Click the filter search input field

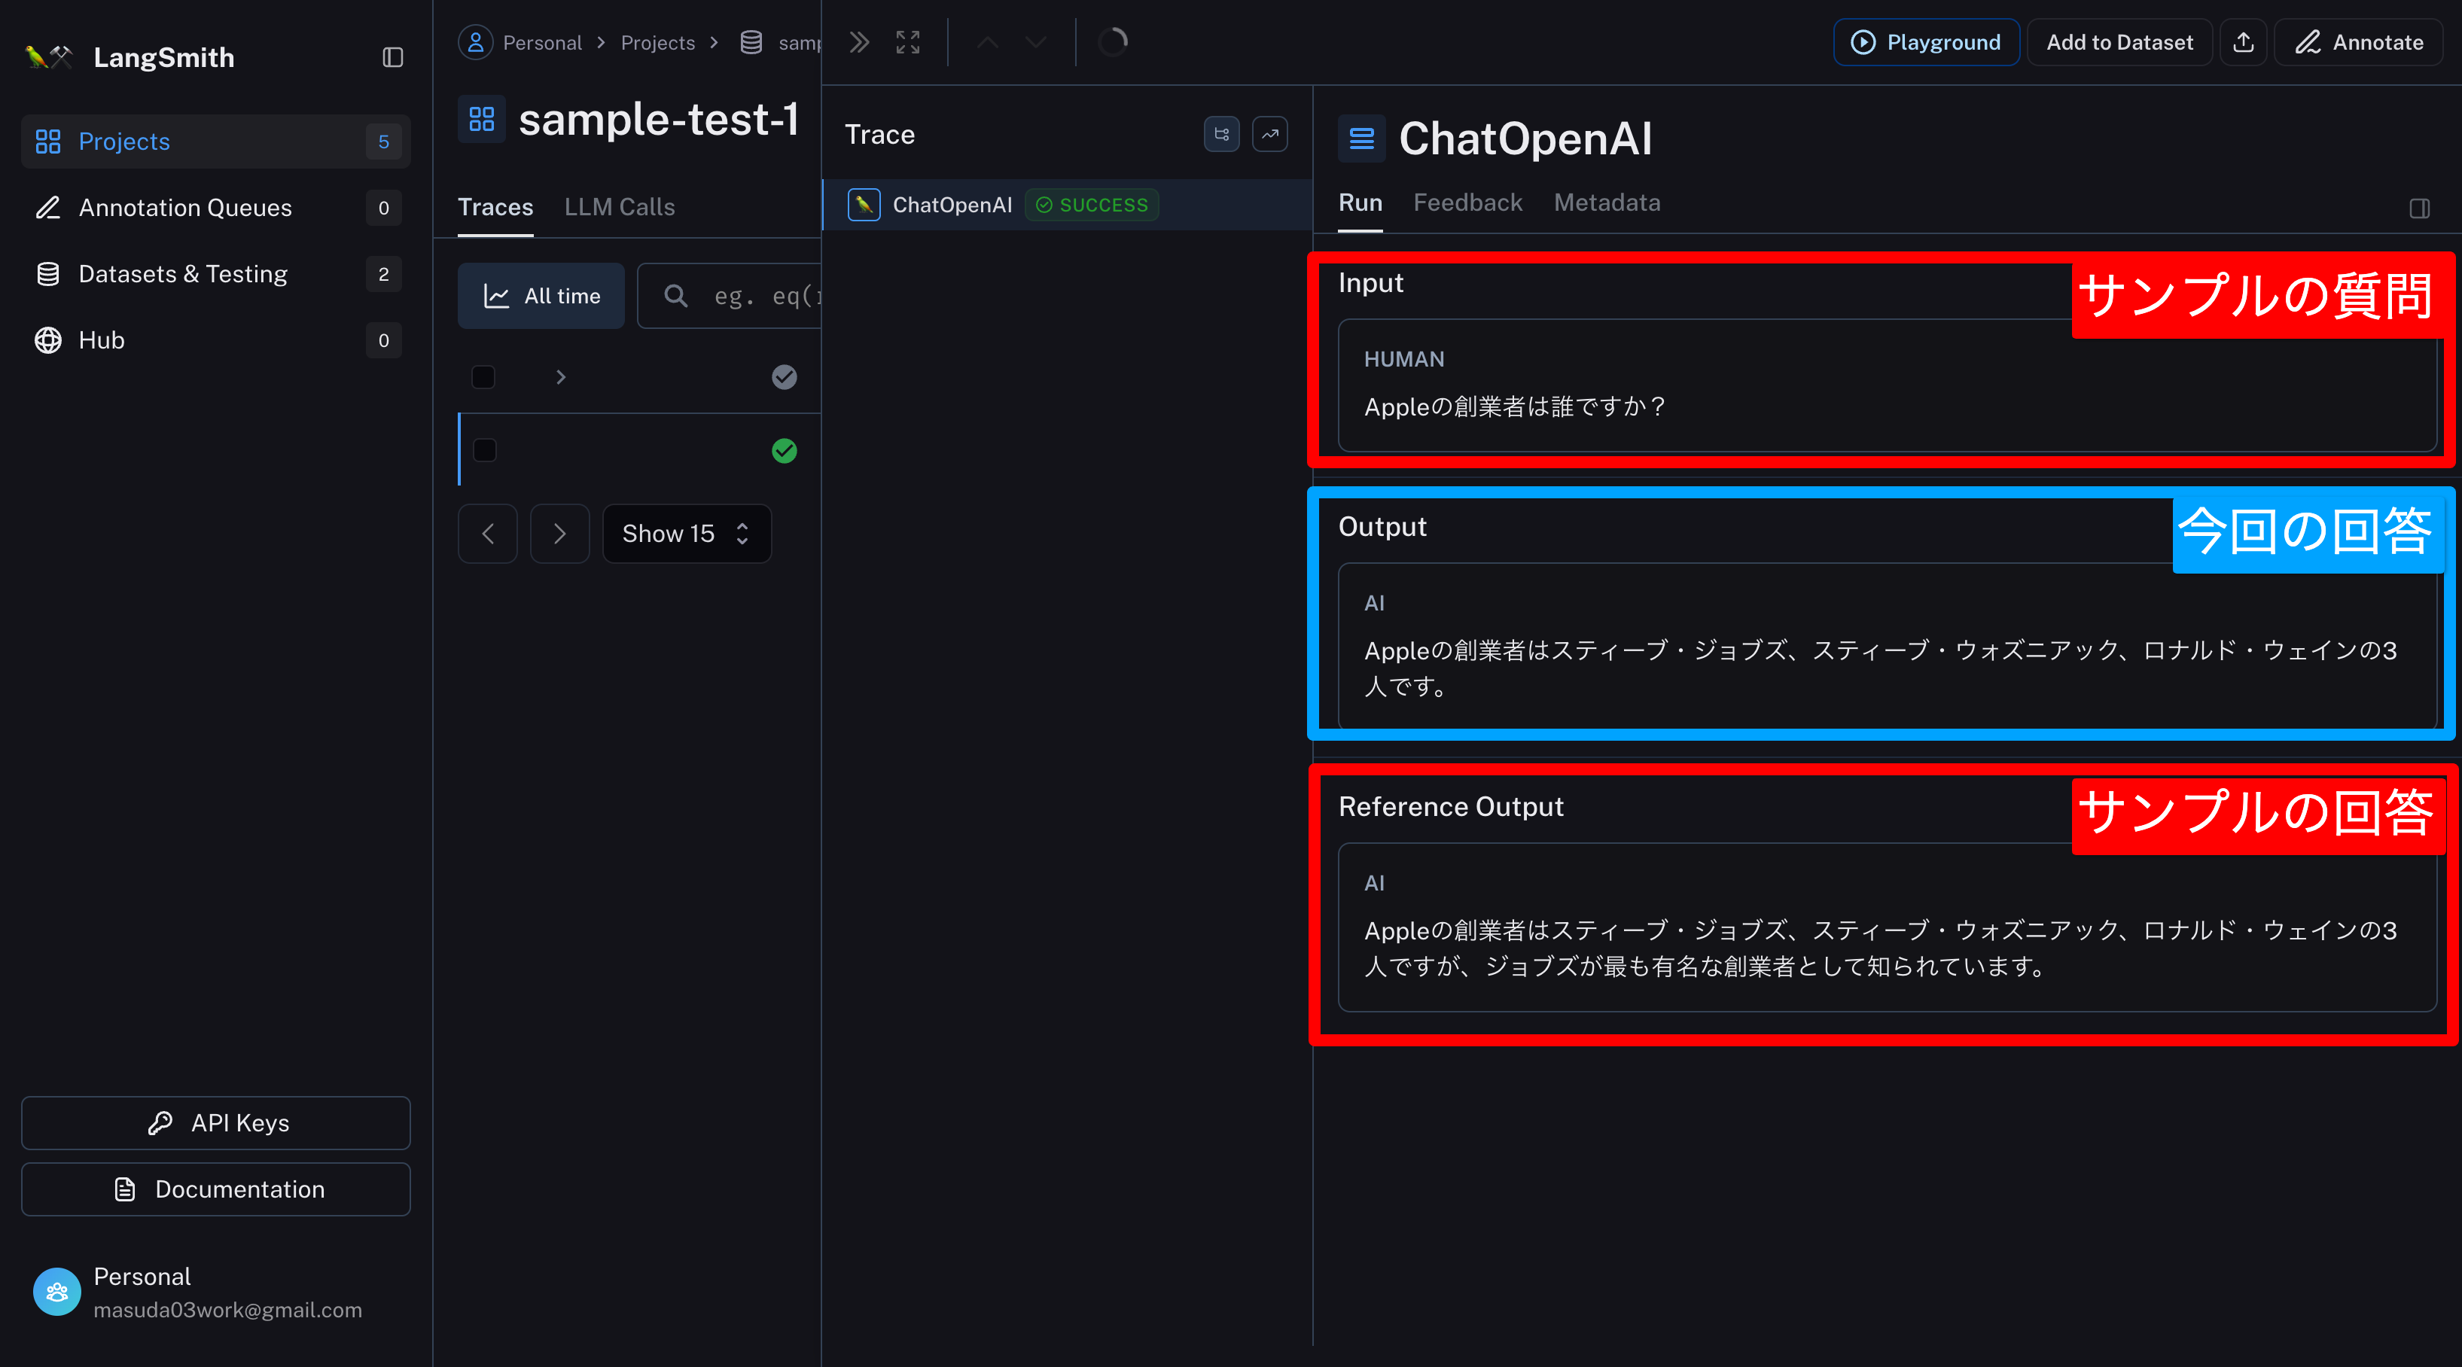pyautogui.click(x=730, y=296)
